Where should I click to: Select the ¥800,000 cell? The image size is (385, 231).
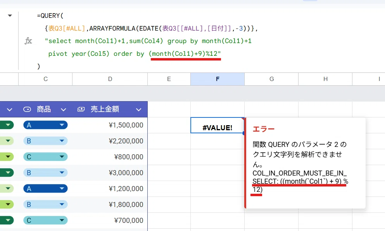tap(110, 157)
